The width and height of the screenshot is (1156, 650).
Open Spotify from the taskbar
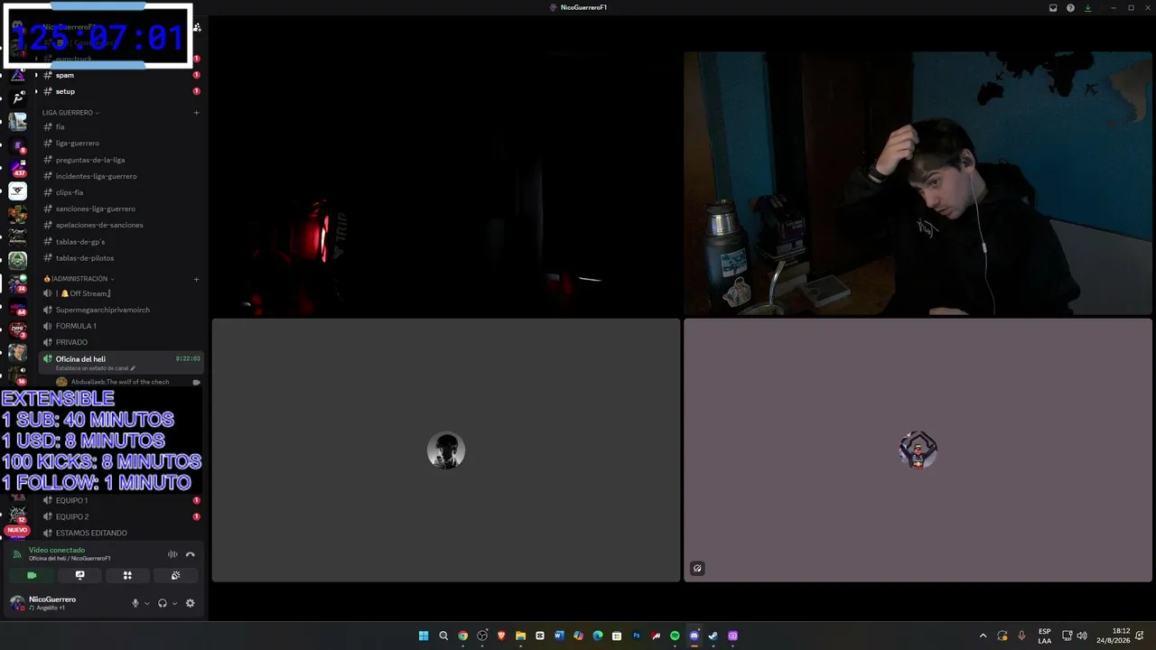(675, 636)
